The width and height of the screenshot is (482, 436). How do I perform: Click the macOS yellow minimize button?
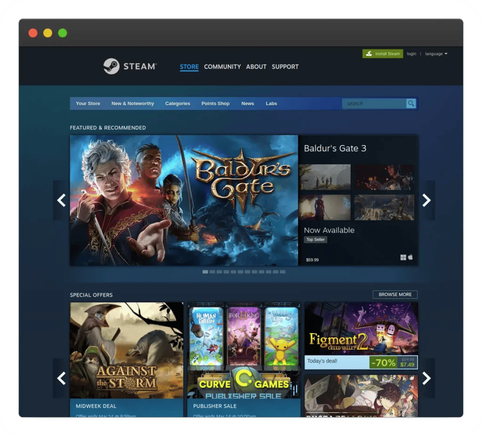(x=48, y=33)
